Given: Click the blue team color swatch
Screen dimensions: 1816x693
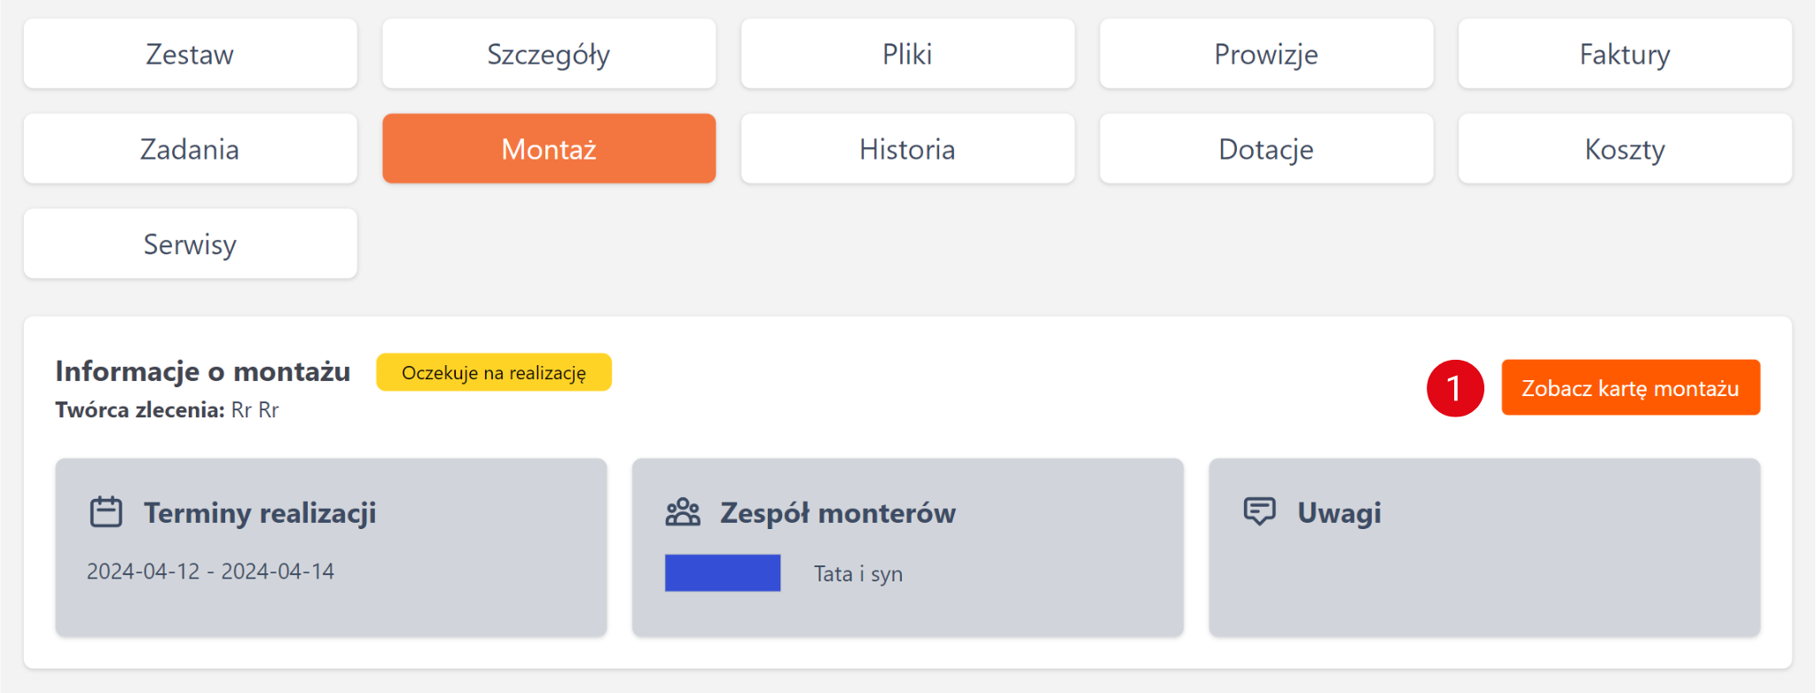Looking at the screenshot, I should pyautogui.click(x=723, y=572).
